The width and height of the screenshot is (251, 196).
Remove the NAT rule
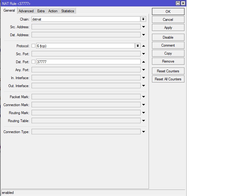pyautogui.click(x=168, y=61)
